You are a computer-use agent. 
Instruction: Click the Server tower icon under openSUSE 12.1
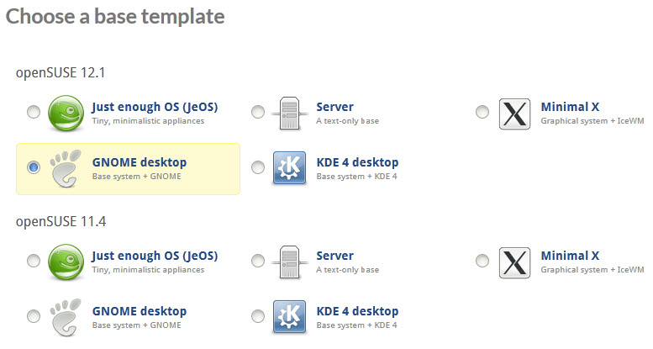click(x=290, y=114)
